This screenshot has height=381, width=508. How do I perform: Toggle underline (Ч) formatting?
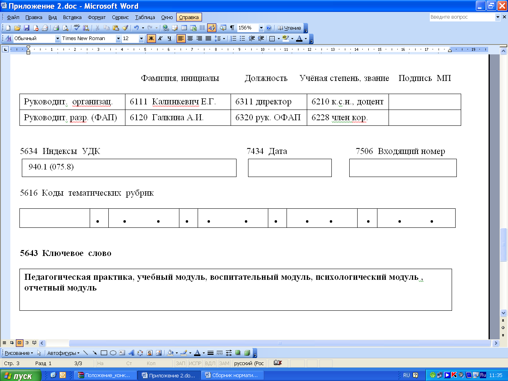point(169,38)
